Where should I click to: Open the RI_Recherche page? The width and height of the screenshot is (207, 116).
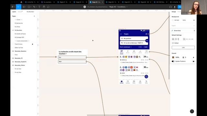[19, 23]
